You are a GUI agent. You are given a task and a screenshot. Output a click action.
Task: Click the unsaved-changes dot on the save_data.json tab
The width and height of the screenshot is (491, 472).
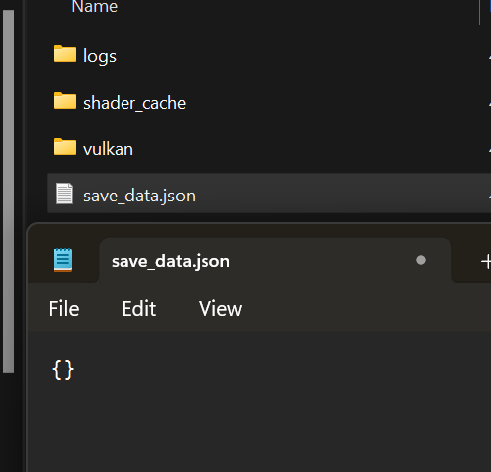point(421,260)
